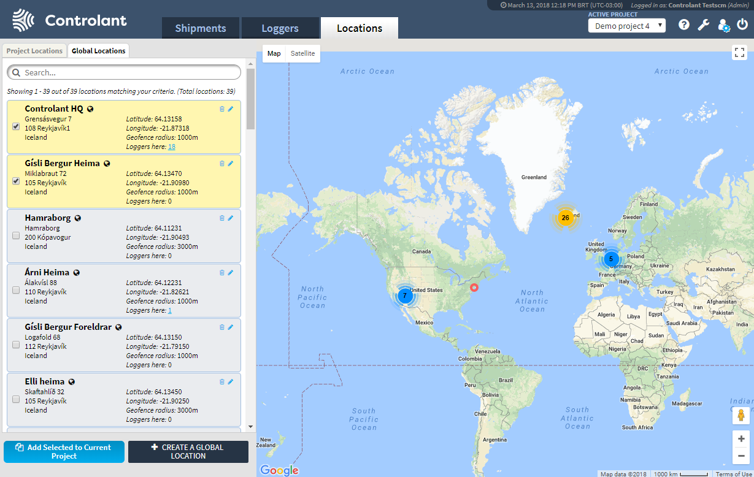Edit the Hamraborg location
The image size is (754, 477).
pyautogui.click(x=231, y=218)
